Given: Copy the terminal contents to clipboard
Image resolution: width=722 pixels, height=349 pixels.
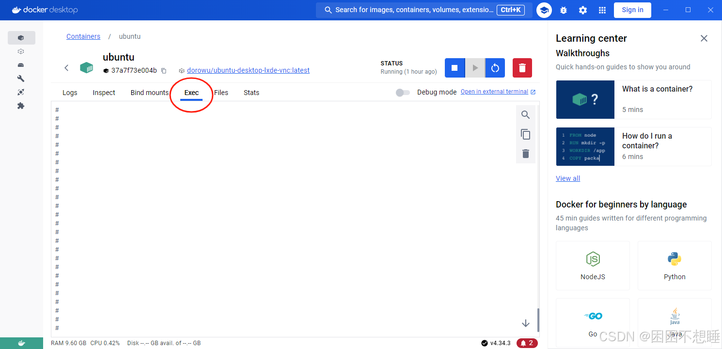Looking at the screenshot, I should coord(526,134).
